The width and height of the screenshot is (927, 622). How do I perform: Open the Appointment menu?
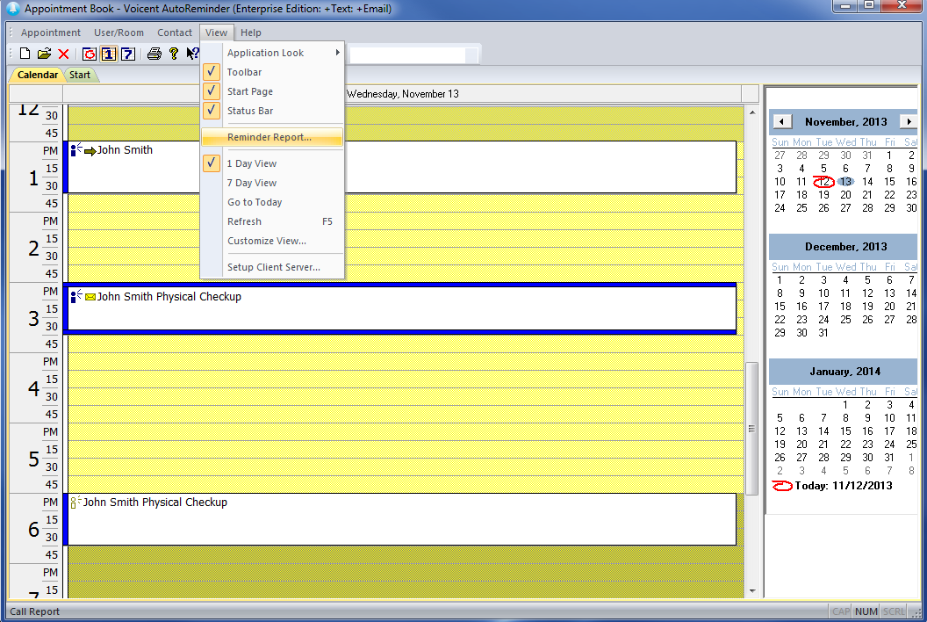51,33
